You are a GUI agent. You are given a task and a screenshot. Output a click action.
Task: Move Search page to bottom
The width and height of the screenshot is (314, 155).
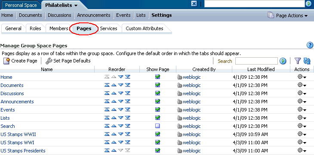click(x=128, y=126)
